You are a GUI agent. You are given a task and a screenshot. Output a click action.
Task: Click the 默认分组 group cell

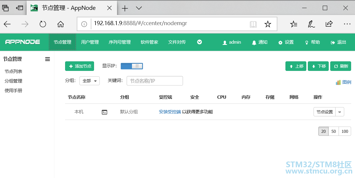point(129,112)
